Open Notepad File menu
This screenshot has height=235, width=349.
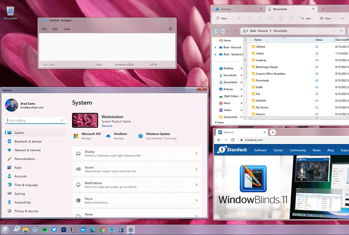44,29
